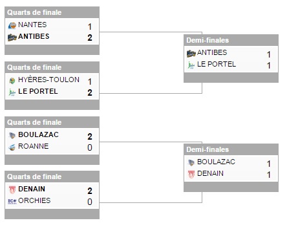Open the ROANNE team link
The width and height of the screenshot is (287, 236).
[34, 146]
